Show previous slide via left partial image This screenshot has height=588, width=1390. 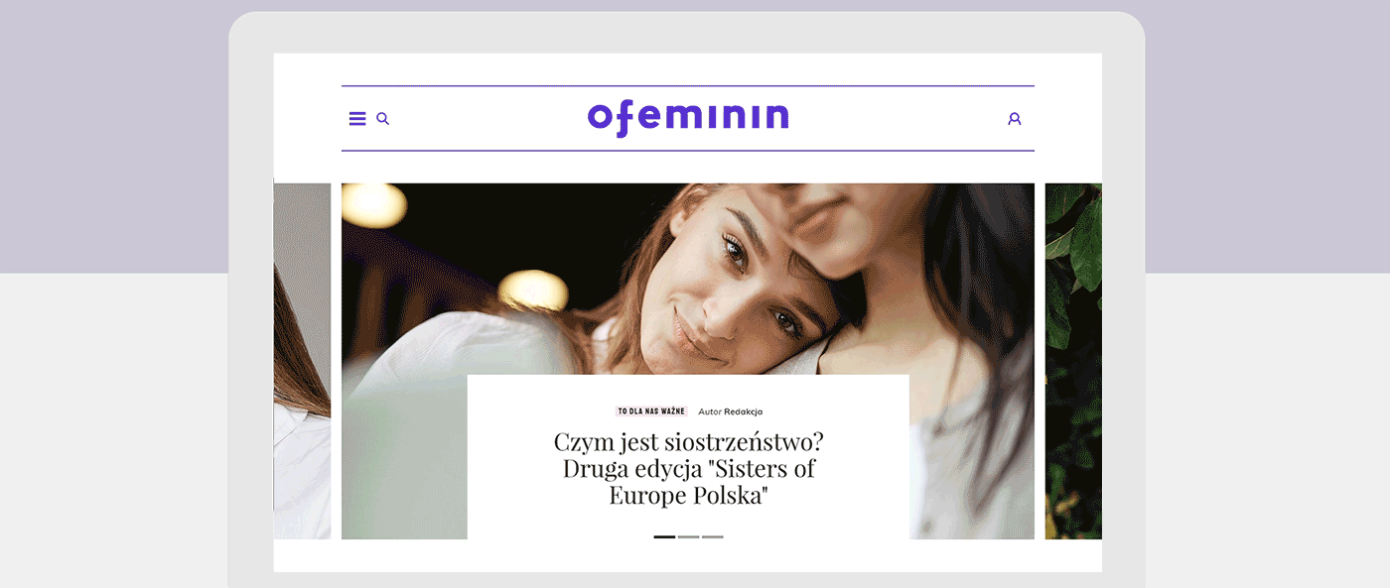(302, 361)
